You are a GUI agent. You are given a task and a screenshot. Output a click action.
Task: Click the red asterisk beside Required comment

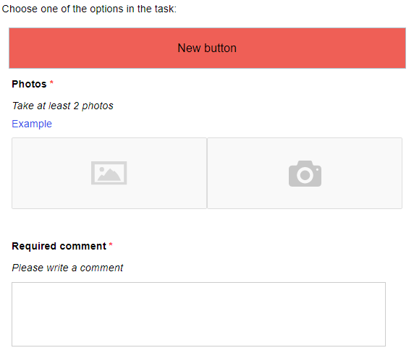click(x=111, y=244)
